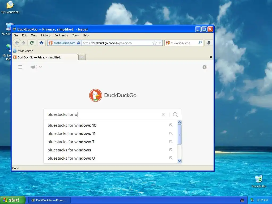Click the 'Done' status bar text
Viewport: 272px width, 204px height.
click(15, 168)
